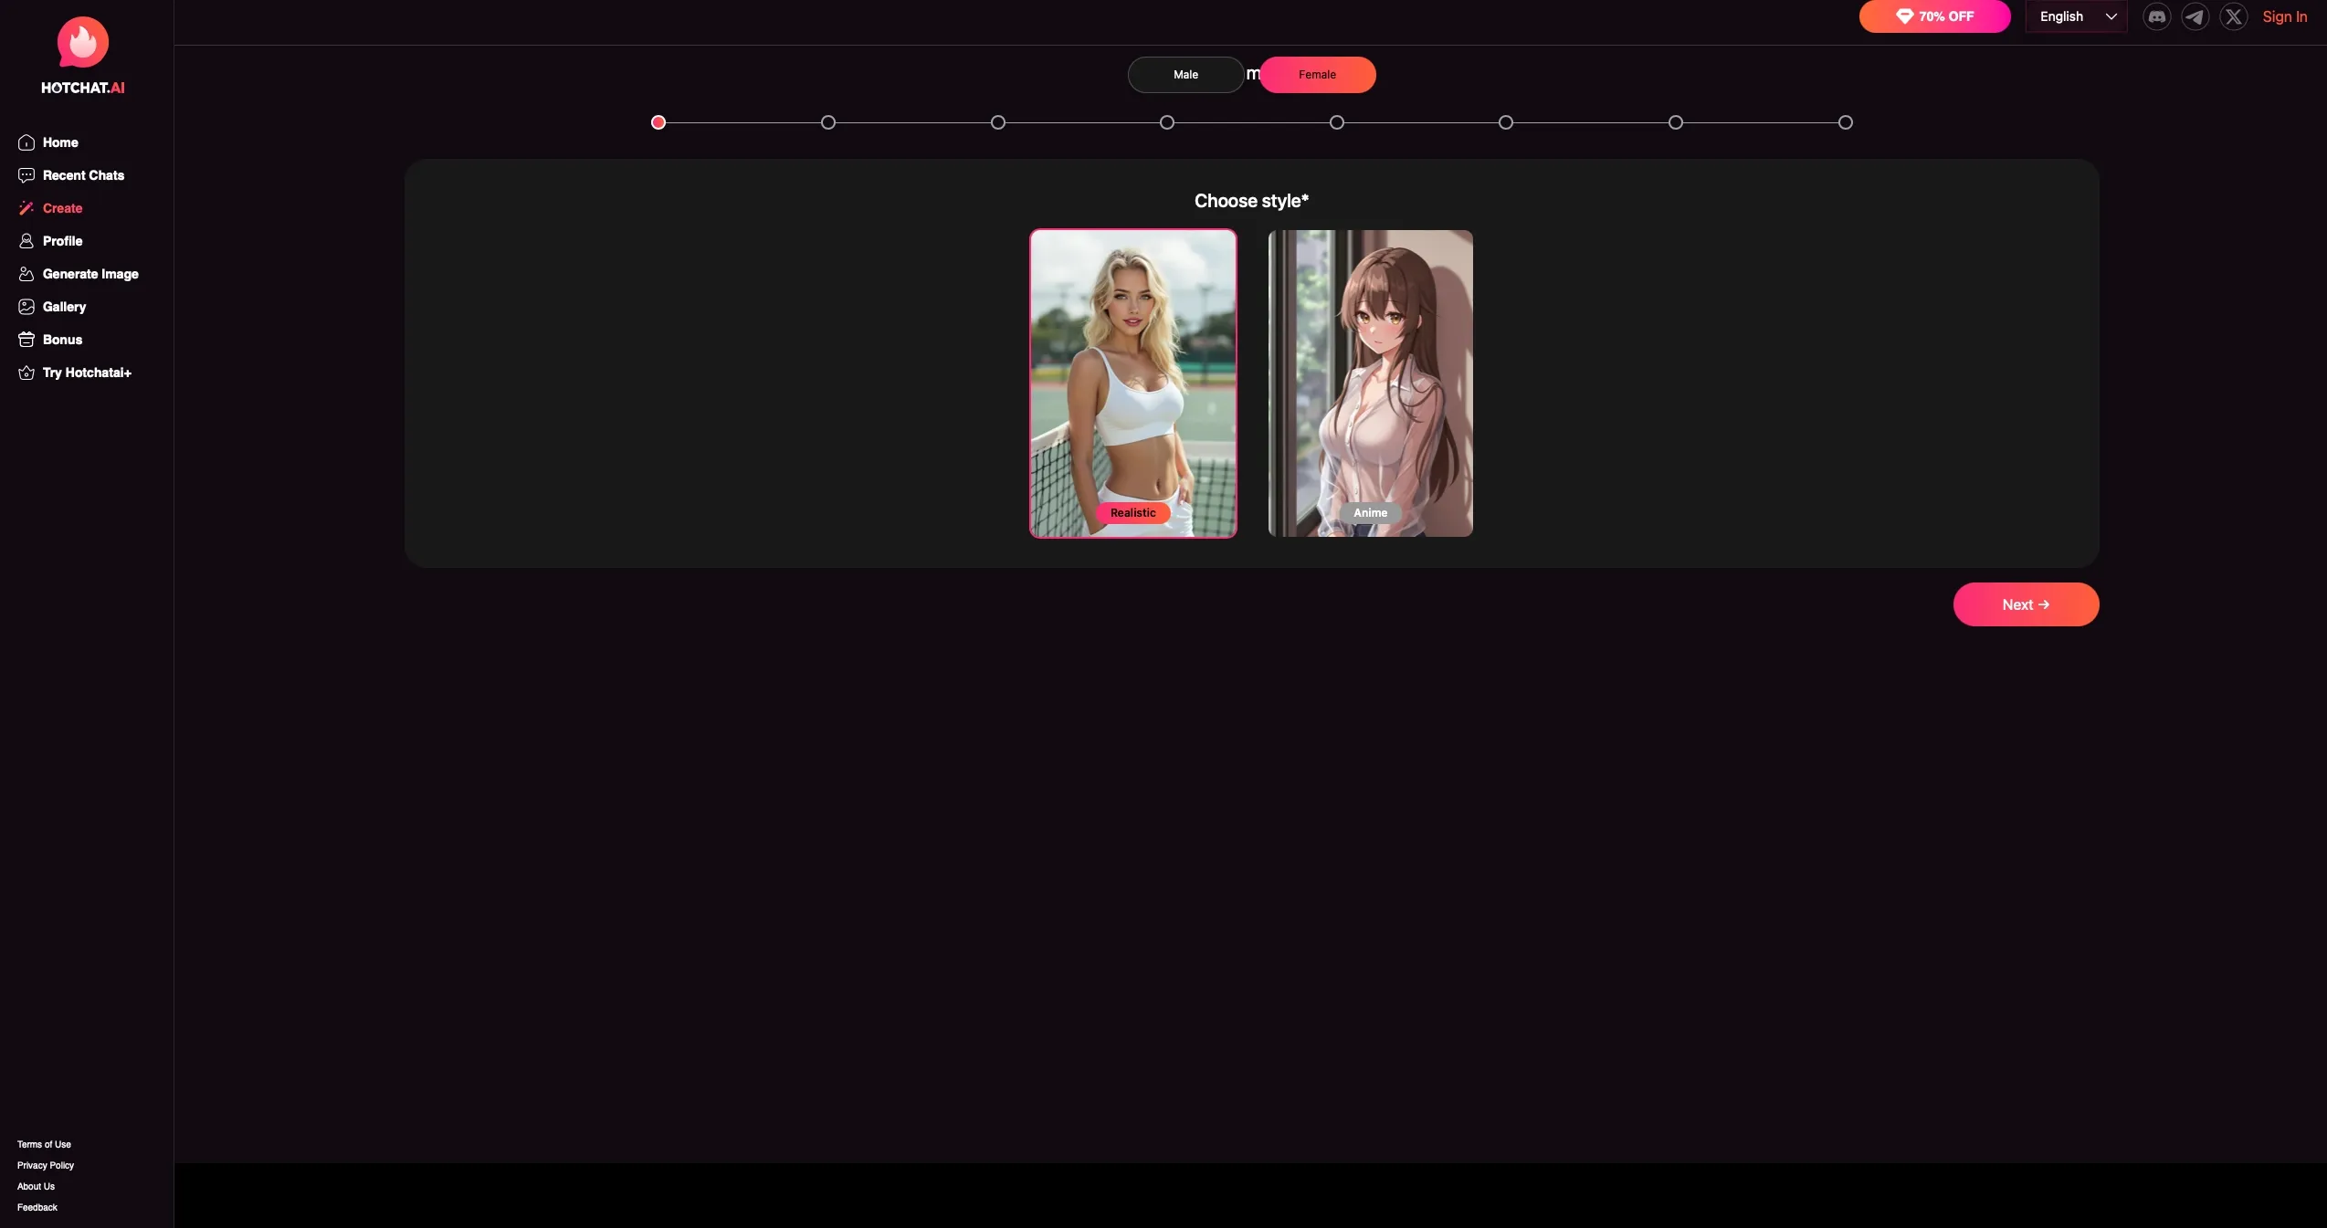Select the Female gender option

[x=1317, y=75]
